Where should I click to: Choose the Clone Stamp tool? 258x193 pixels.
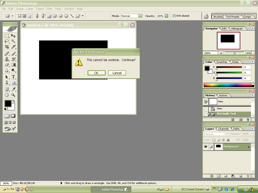point(7,59)
